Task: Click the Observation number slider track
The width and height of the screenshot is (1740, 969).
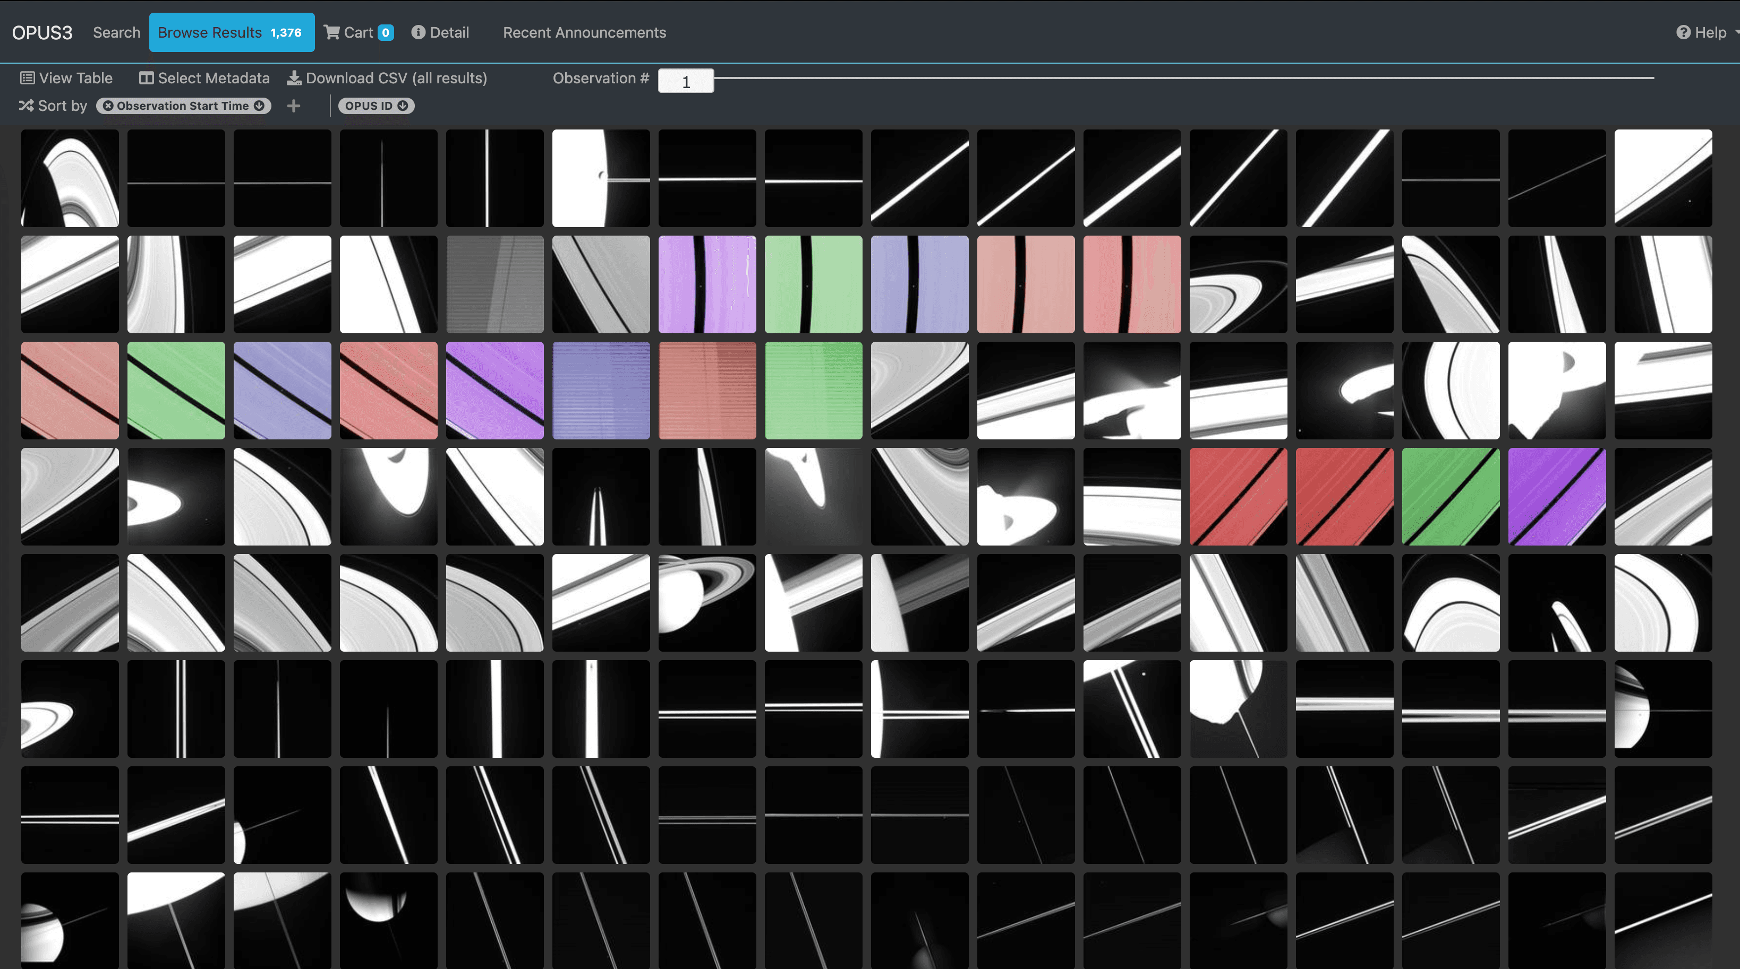Action: pos(1182,79)
